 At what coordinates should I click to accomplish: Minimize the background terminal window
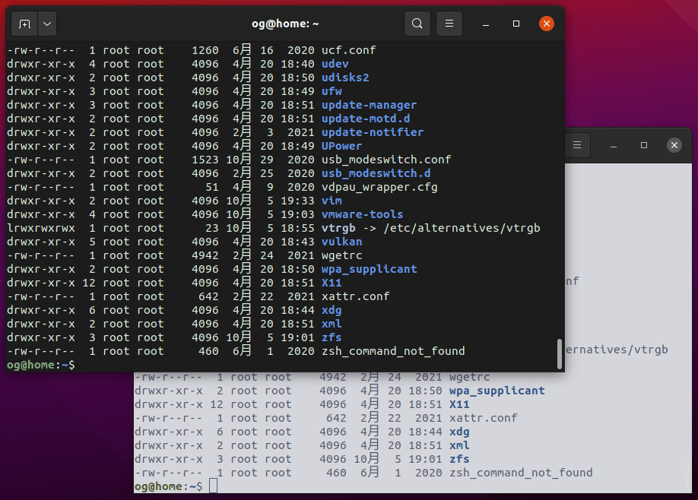614,145
